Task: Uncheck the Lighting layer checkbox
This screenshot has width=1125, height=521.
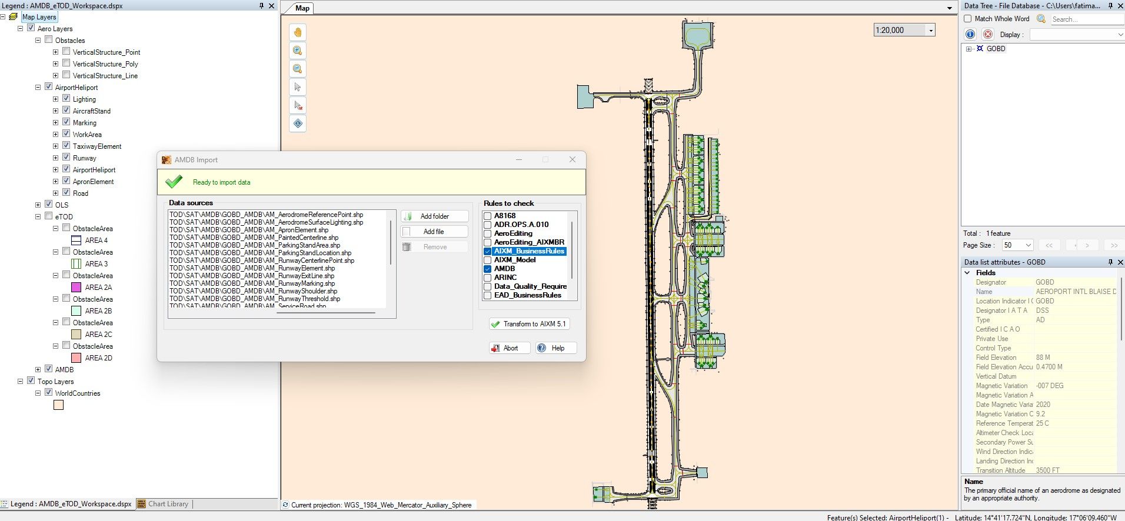Action: click(66, 99)
